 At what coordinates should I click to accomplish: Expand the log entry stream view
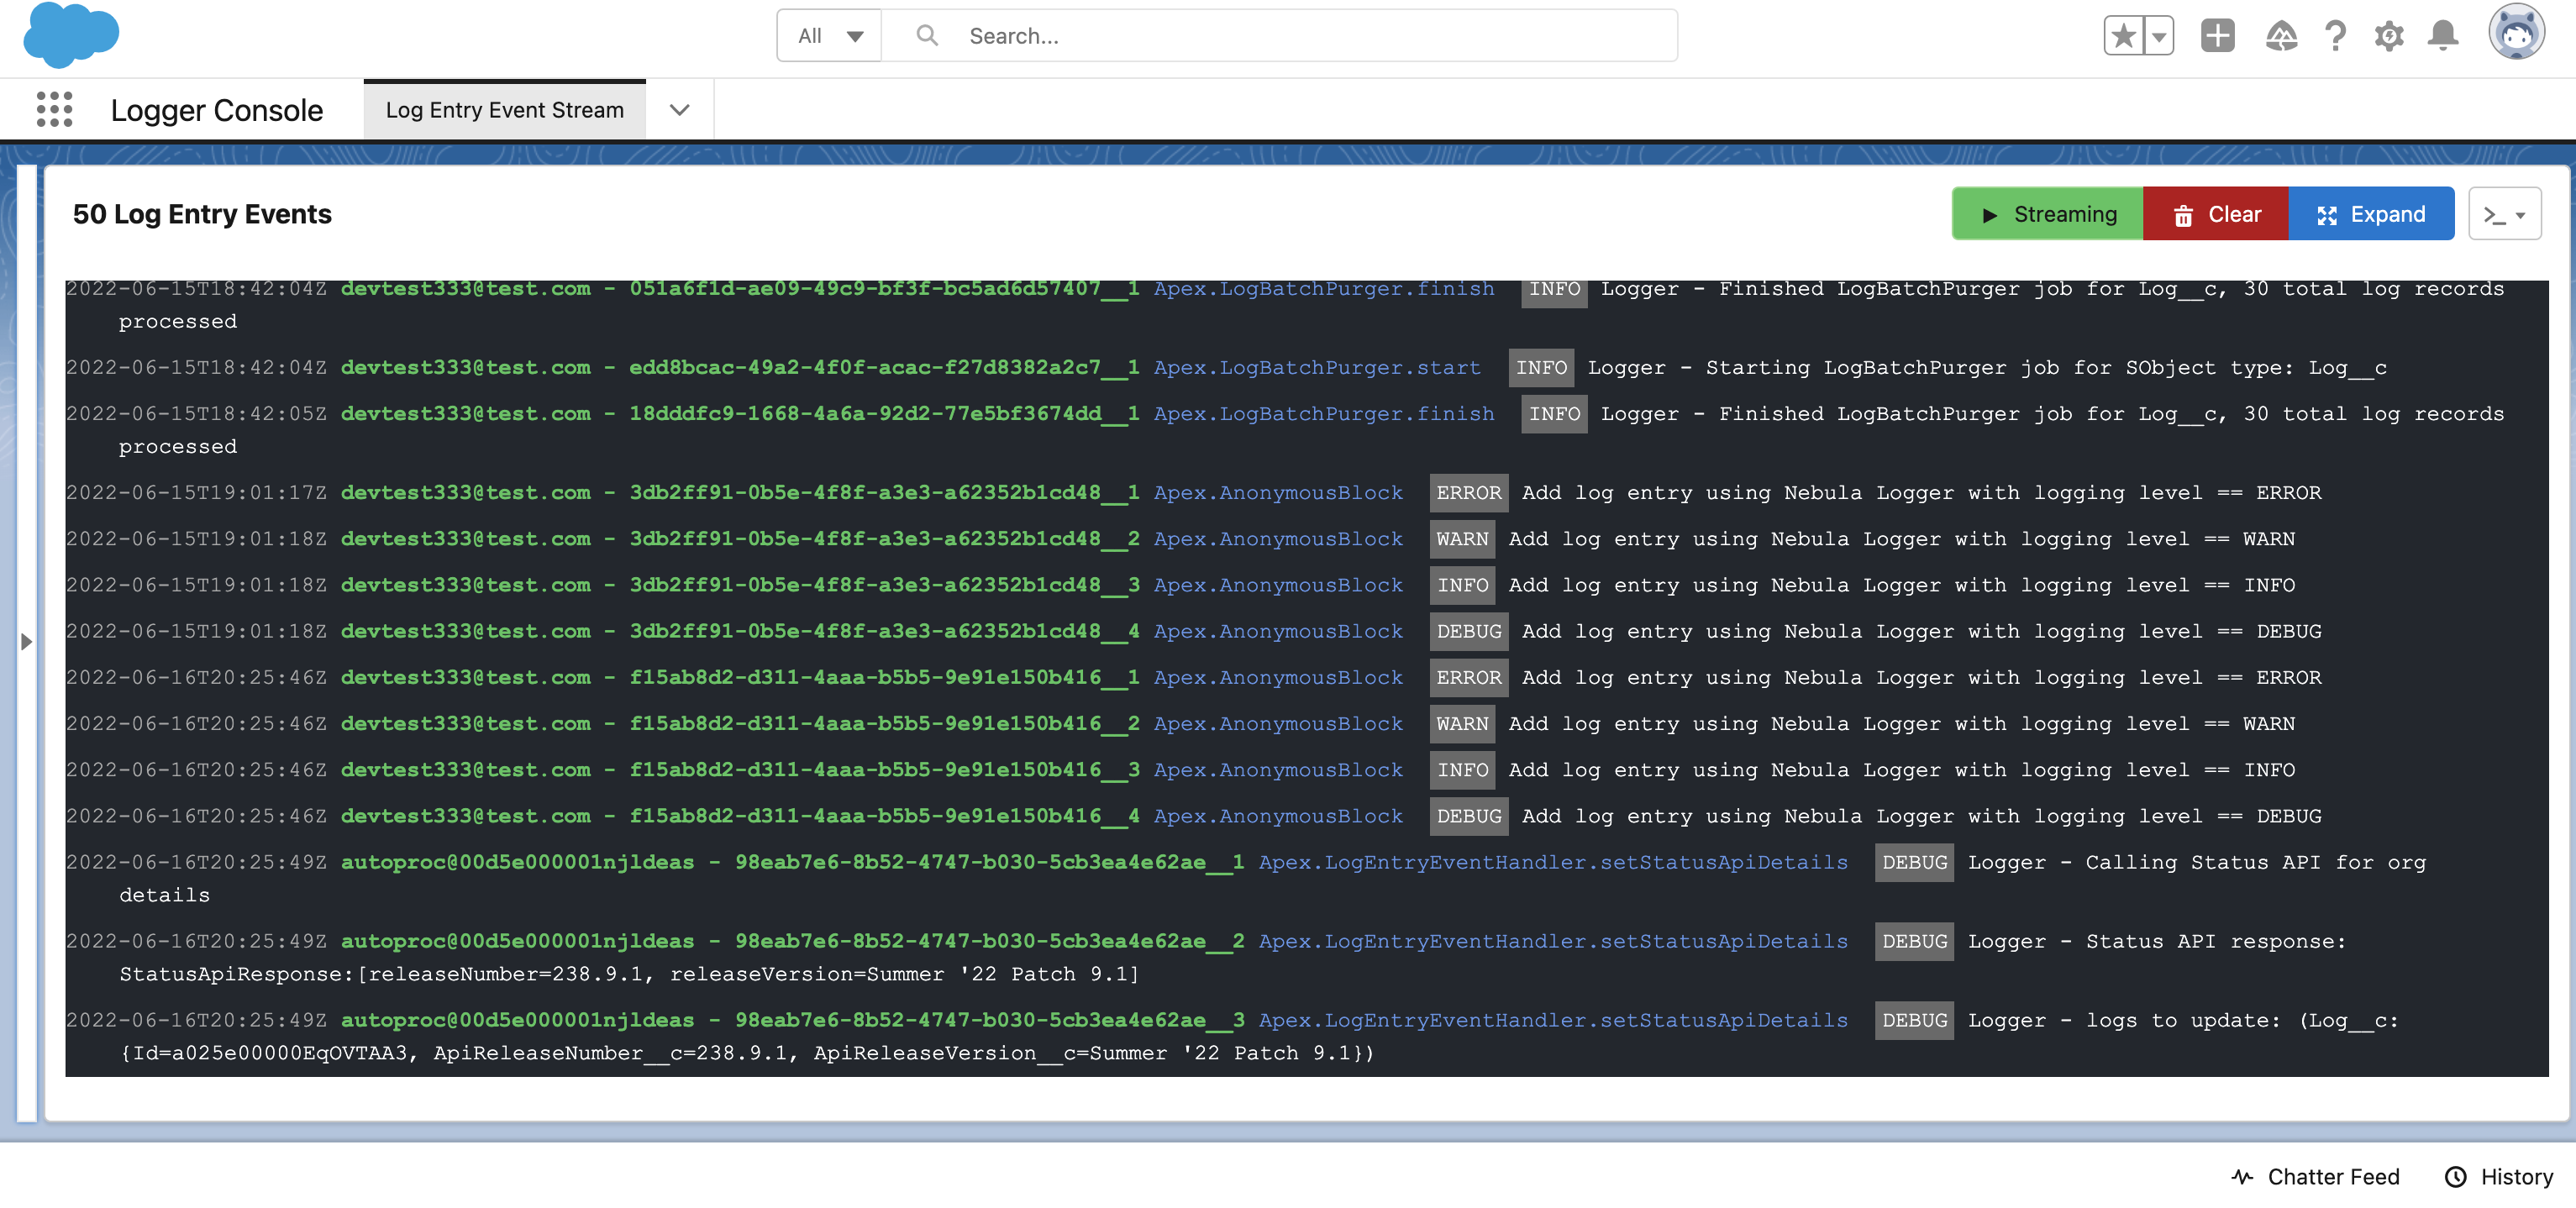point(2370,214)
